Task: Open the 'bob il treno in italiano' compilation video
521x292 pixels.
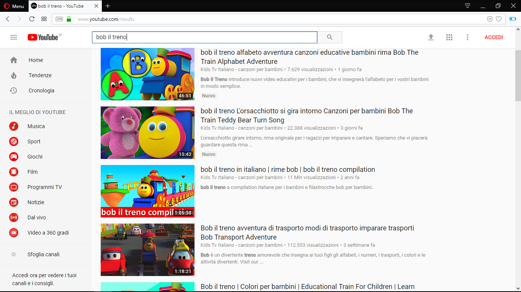Action: pyautogui.click(x=288, y=169)
